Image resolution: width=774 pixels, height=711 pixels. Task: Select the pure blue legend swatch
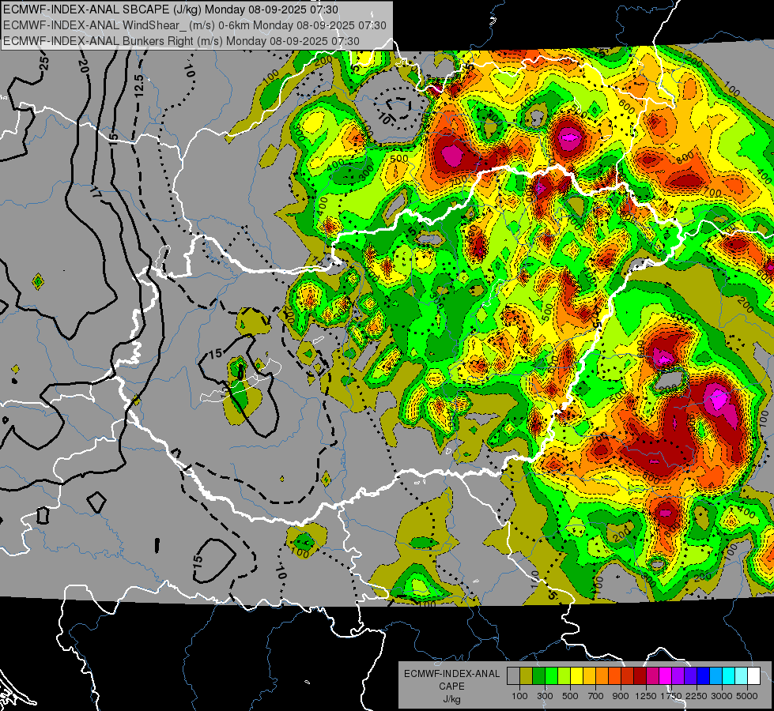click(704, 675)
